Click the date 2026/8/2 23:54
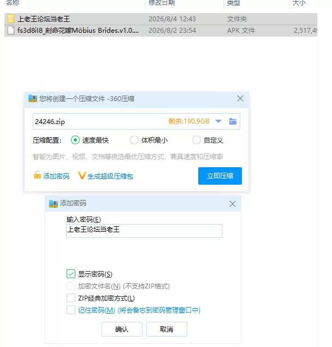332x347 pixels. (172, 31)
